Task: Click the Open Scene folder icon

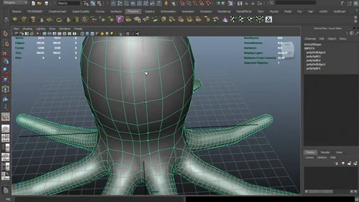Action: [39, 3]
